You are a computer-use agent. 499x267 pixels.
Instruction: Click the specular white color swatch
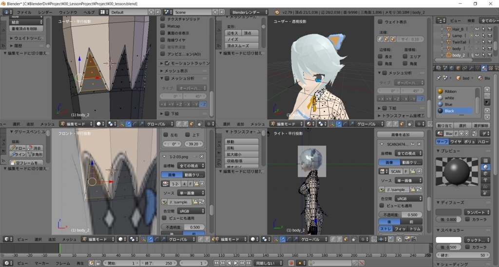point(448,240)
